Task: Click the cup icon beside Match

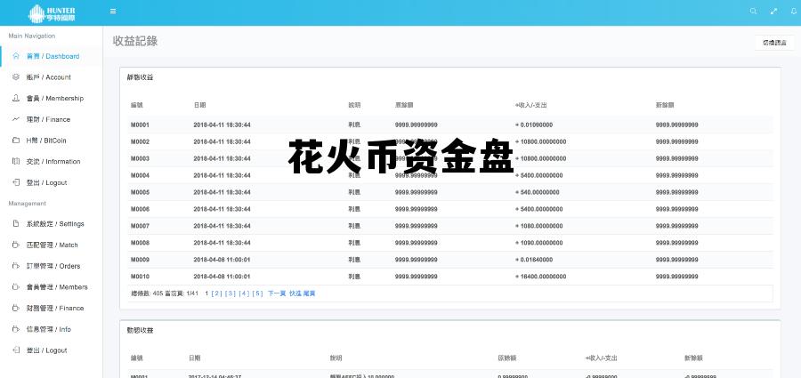Action: (16, 245)
